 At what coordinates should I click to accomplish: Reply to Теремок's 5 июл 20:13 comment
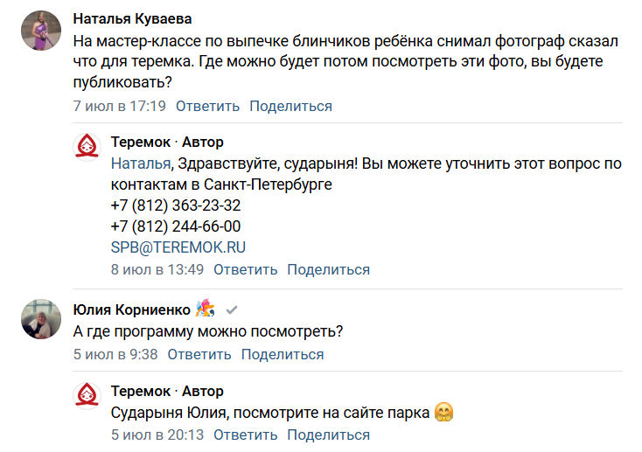(245, 435)
